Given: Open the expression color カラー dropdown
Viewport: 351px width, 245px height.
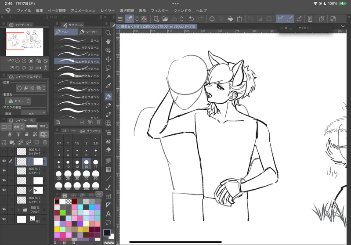Looking at the screenshot, I should click(x=18, y=101).
